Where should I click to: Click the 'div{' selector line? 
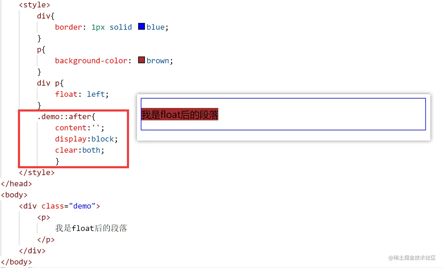tap(46, 16)
